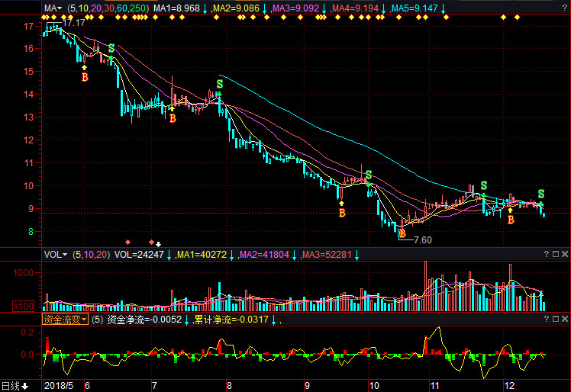Maximize the 资金流变 panel
Screen dimensions: 571x392
point(554,320)
